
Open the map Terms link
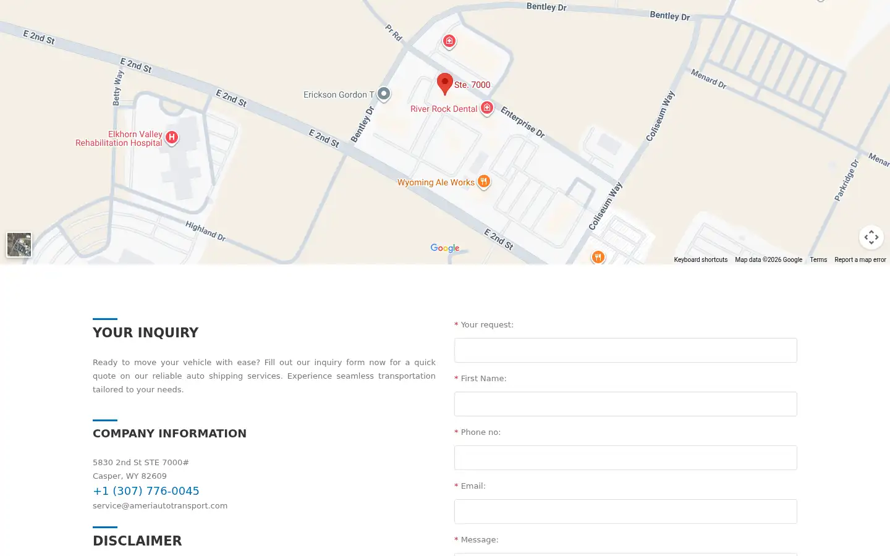tap(818, 260)
